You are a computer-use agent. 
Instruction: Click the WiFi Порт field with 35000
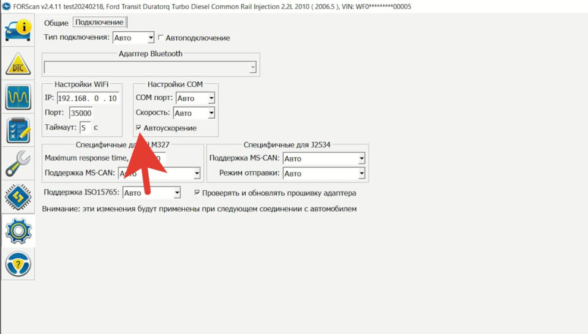pyautogui.click(x=81, y=113)
